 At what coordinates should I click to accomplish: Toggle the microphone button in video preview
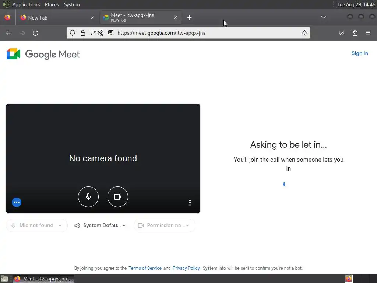tap(88, 197)
